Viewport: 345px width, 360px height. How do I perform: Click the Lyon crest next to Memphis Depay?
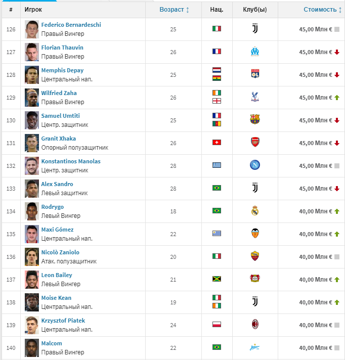pyautogui.click(x=255, y=74)
